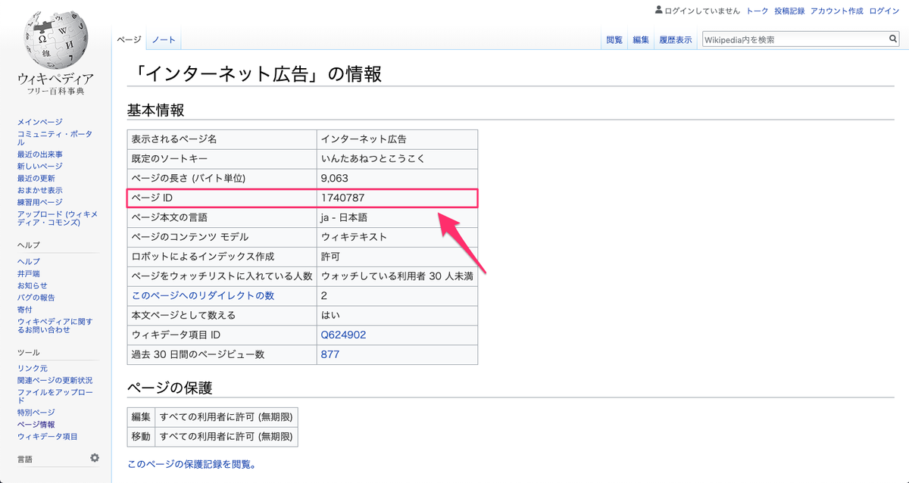
Task: Click the ログイン link
Action: (884, 11)
